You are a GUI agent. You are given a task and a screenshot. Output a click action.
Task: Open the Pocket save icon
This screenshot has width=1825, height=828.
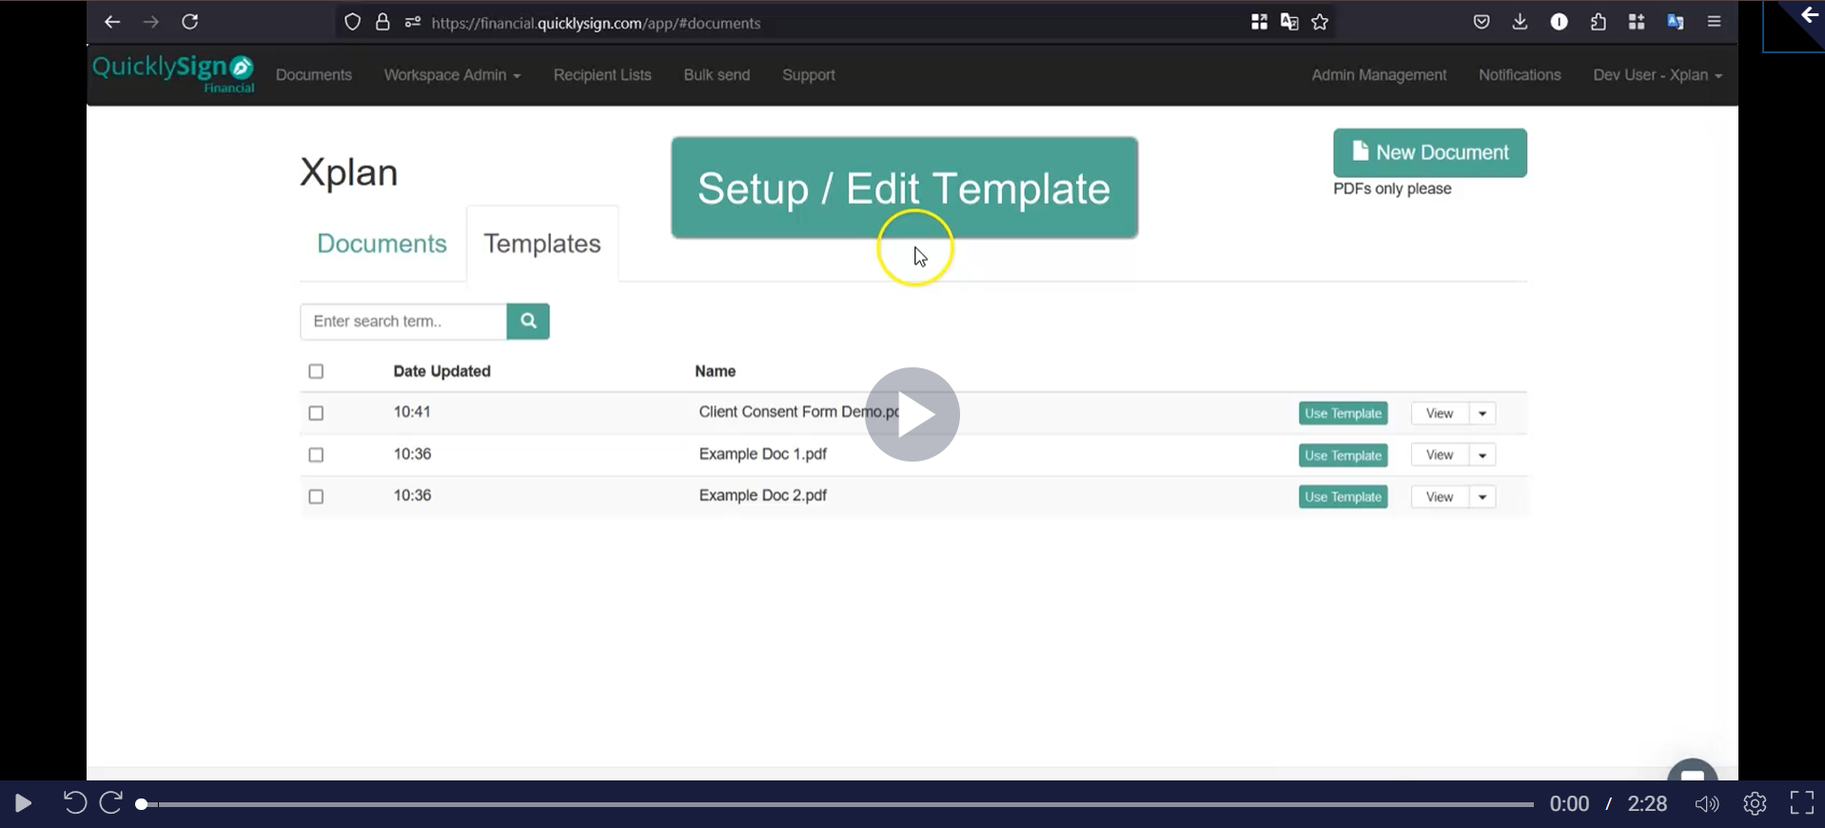click(x=1482, y=22)
